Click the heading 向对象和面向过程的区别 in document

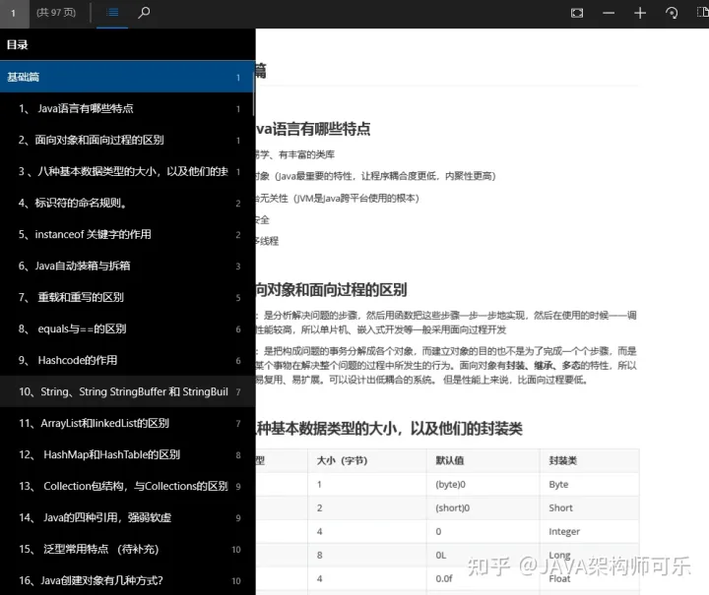coord(332,290)
